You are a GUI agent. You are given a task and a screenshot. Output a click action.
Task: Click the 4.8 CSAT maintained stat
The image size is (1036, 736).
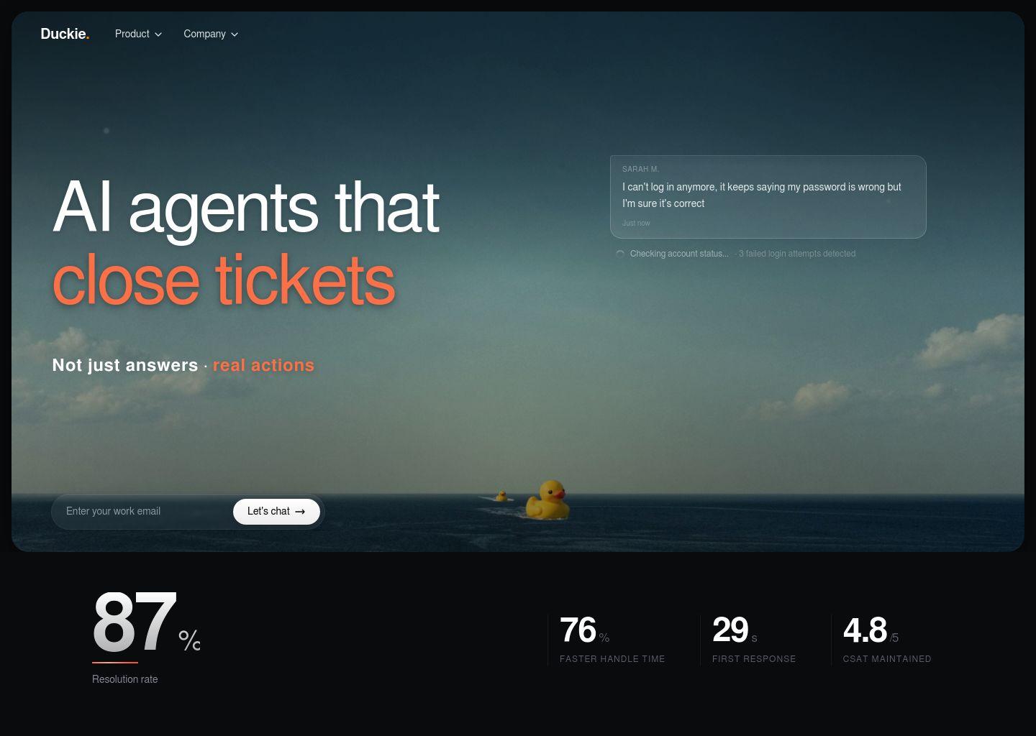point(887,640)
